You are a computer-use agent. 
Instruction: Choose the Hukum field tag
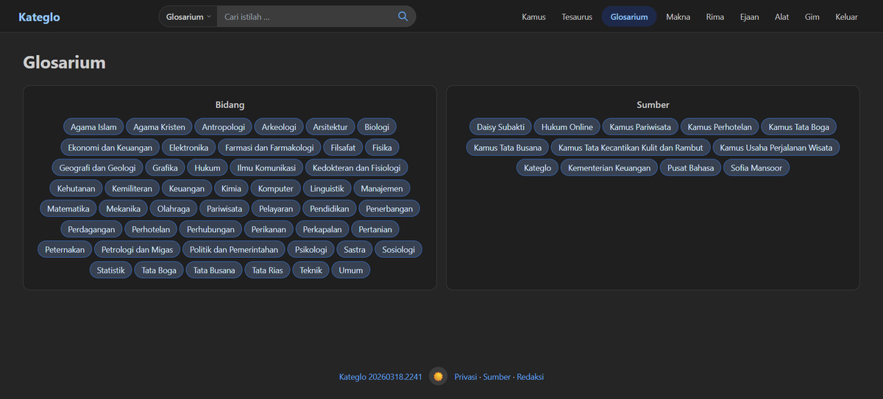tap(208, 168)
